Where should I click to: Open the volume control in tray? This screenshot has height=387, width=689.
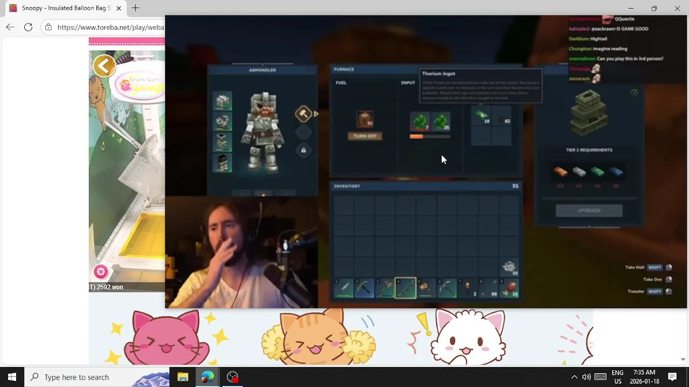pos(586,377)
